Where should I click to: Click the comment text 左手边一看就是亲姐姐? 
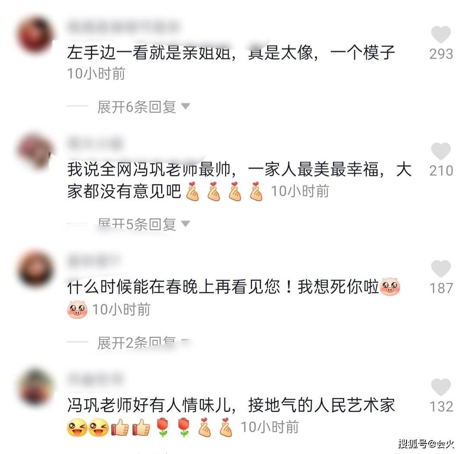(x=149, y=53)
